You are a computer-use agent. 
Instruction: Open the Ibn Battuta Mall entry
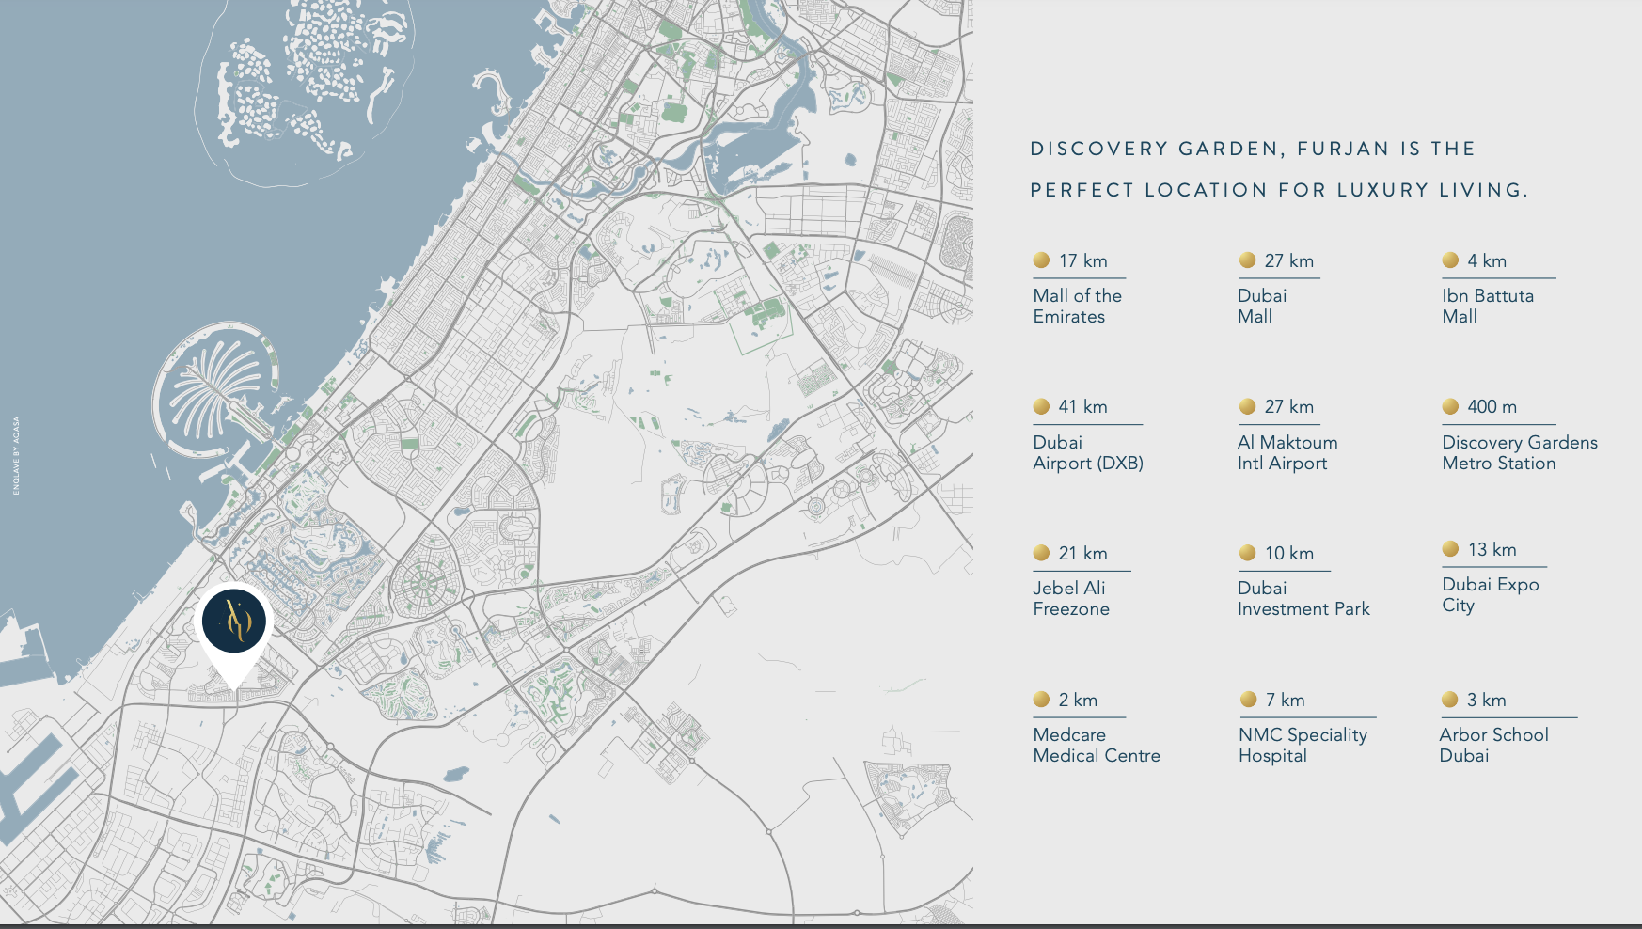[1487, 307]
